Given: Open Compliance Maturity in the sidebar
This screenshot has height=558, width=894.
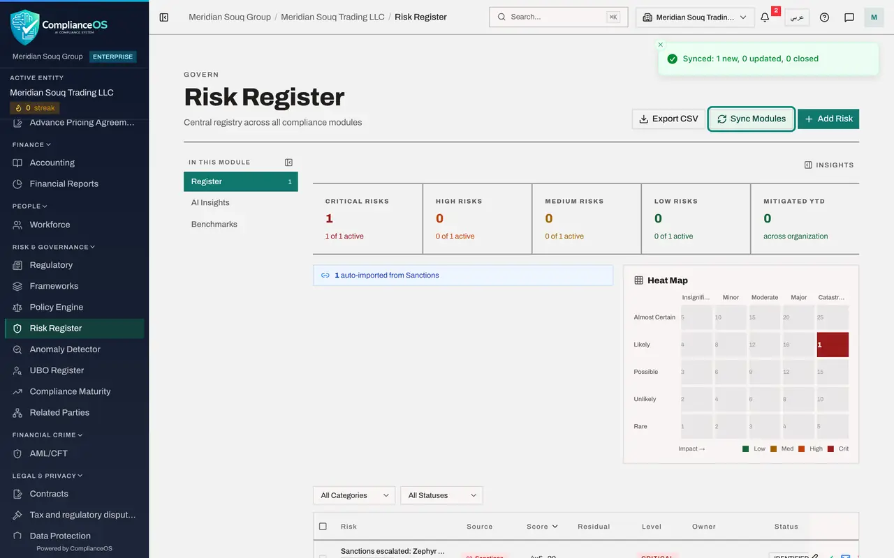Looking at the screenshot, I should (75, 391).
